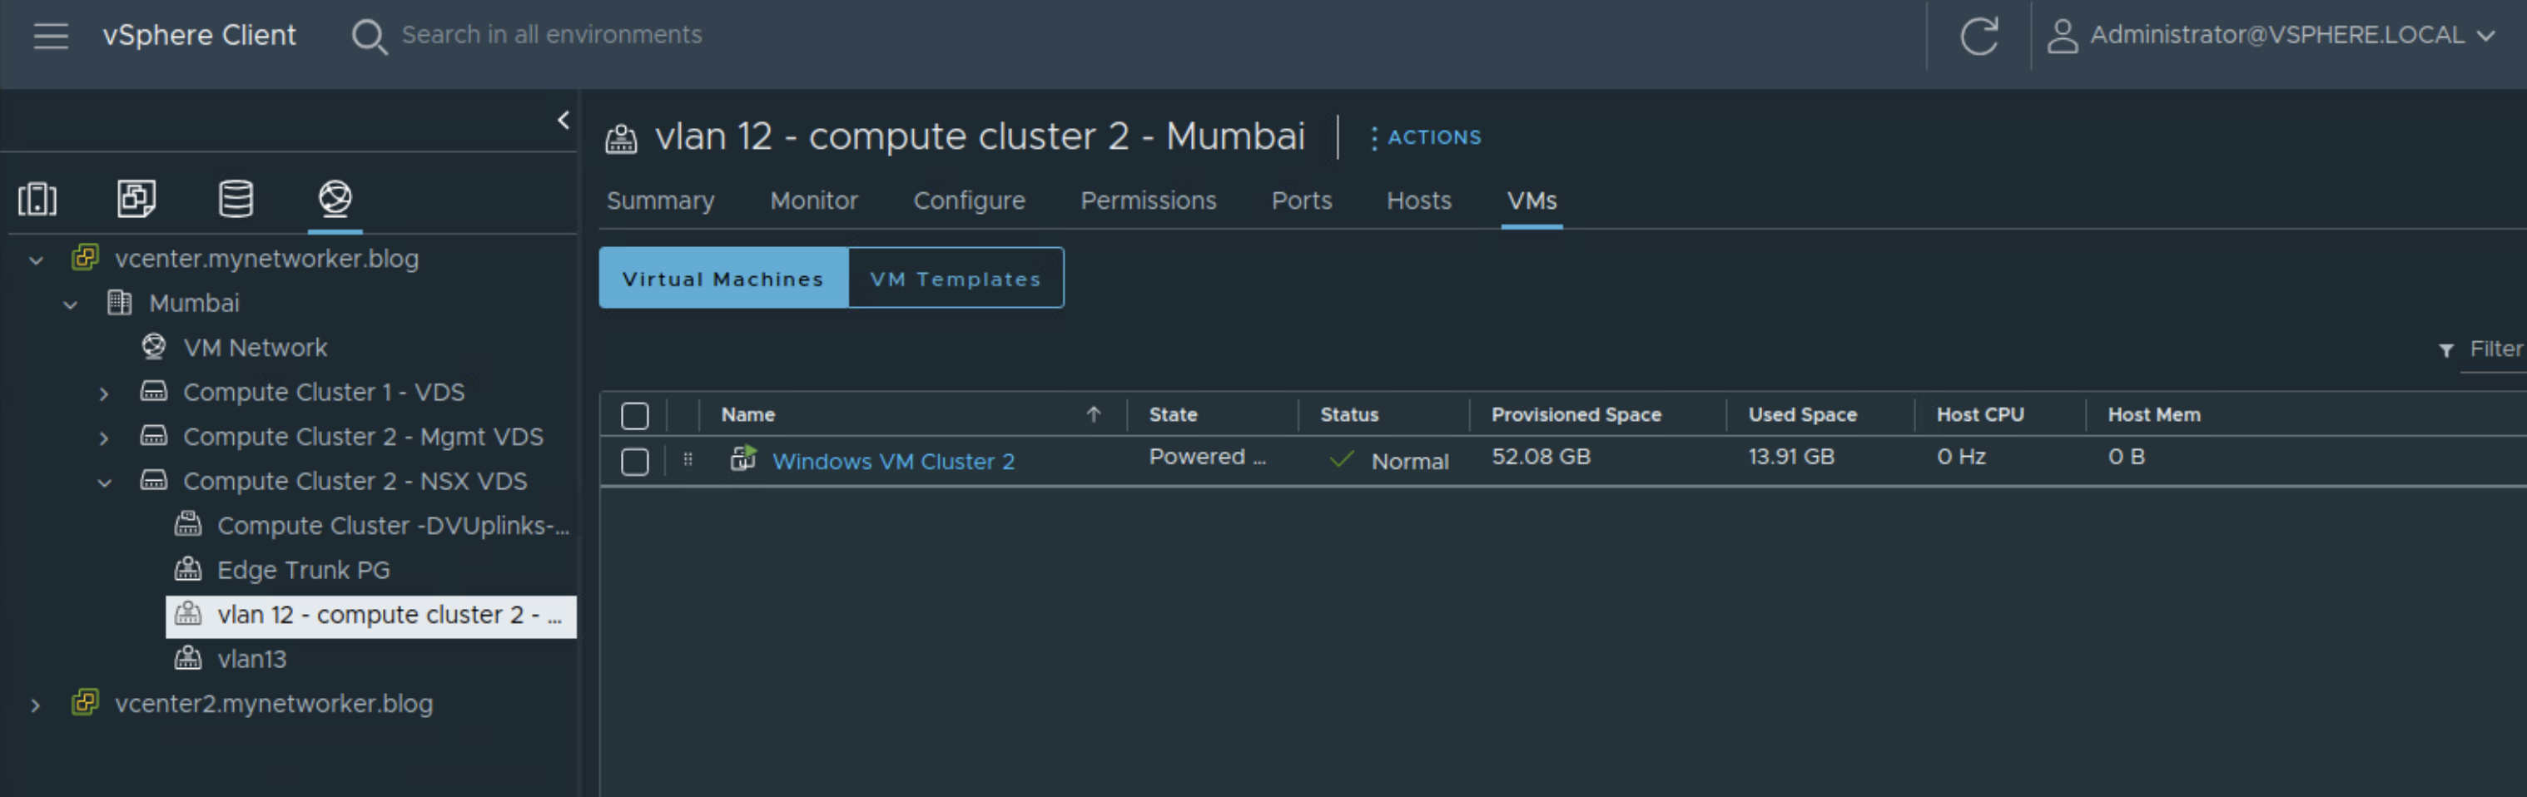Switch to the Configure tab
This screenshot has height=797, width=2527.
click(x=968, y=201)
